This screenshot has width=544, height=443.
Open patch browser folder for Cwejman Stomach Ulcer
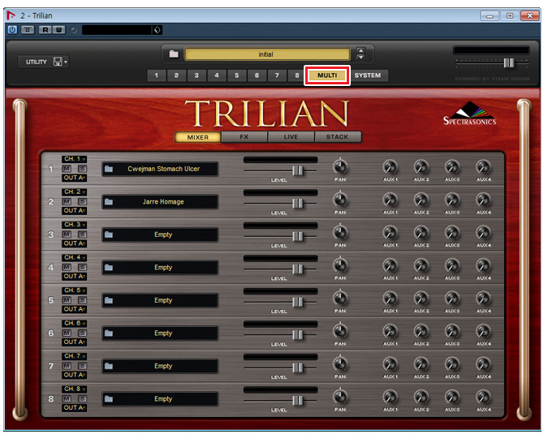109,169
